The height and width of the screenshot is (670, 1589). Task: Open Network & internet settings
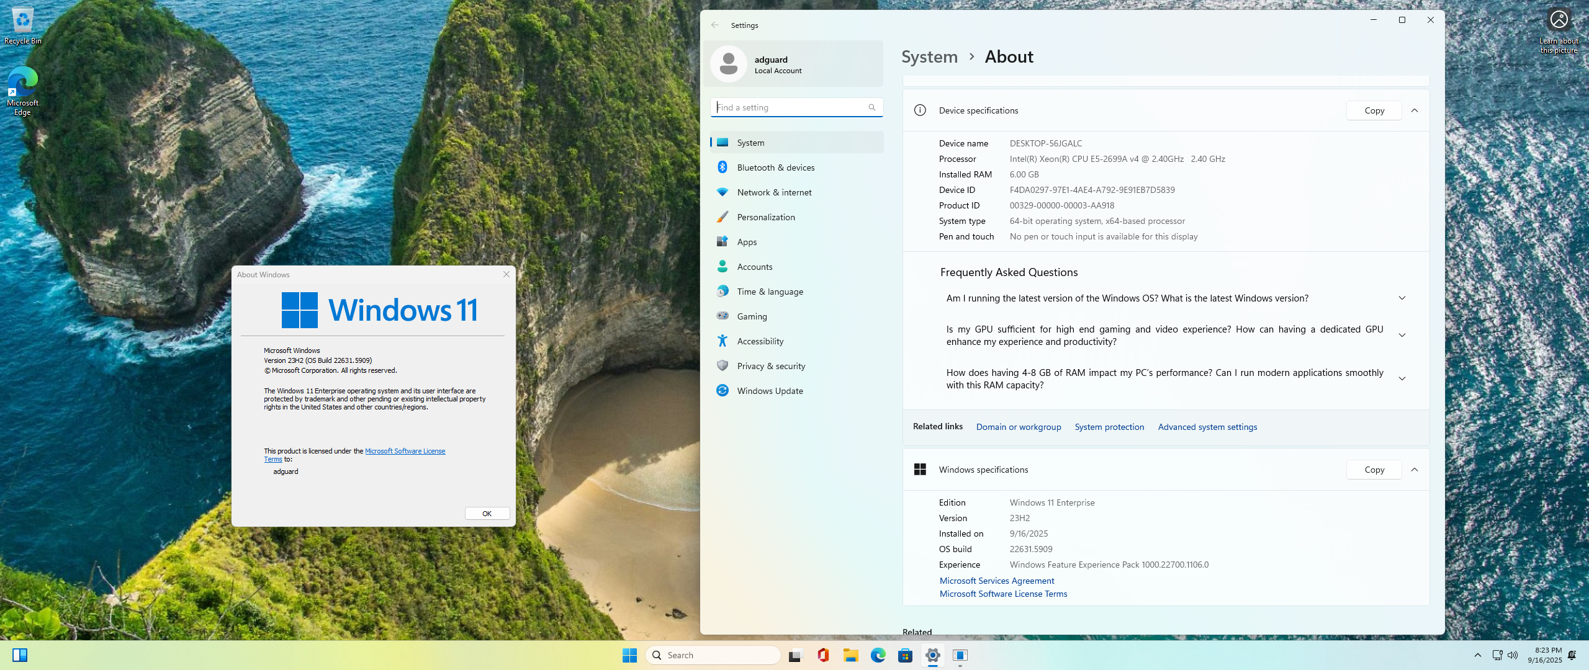[797, 192]
